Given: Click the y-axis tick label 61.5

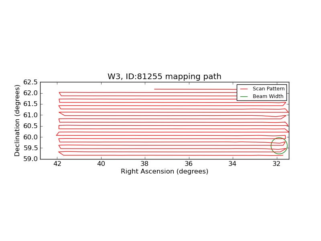Looking at the screenshot, I should pos(30,104).
